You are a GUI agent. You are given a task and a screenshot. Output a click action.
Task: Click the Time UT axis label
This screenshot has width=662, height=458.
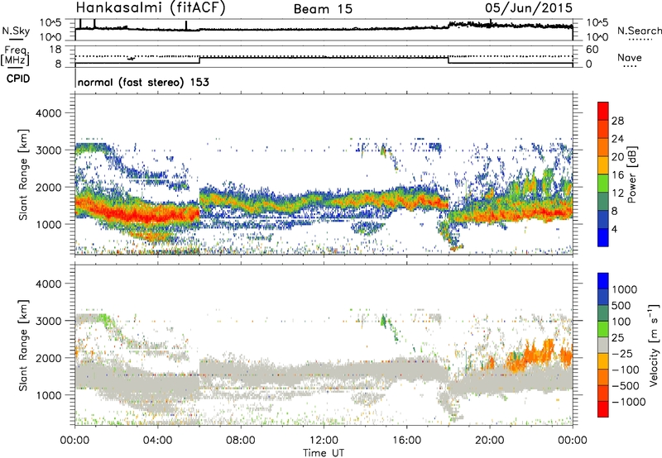click(x=324, y=453)
